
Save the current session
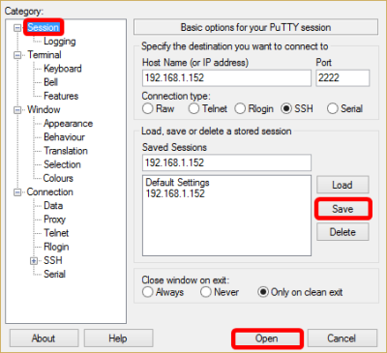pyautogui.click(x=342, y=209)
